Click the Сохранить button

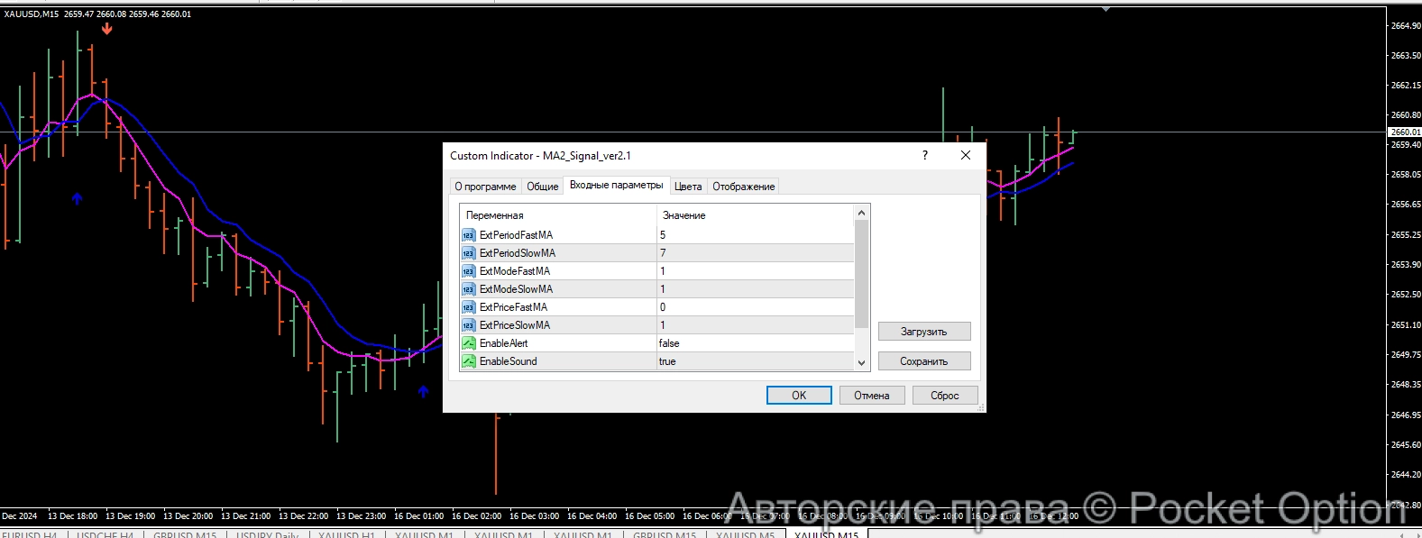924,361
